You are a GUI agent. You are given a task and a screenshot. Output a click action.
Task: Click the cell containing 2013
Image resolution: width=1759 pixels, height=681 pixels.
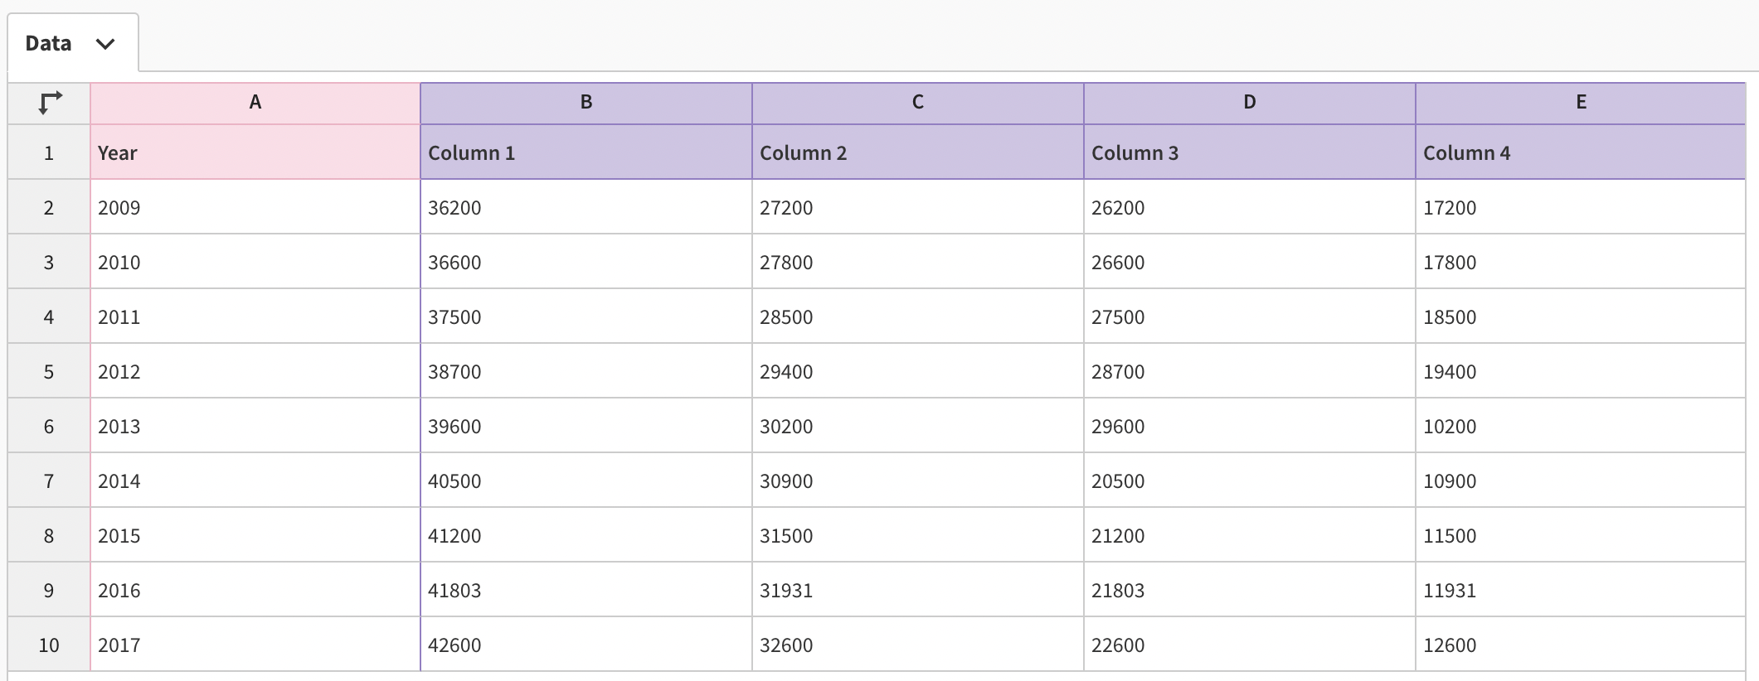point(255,426)
